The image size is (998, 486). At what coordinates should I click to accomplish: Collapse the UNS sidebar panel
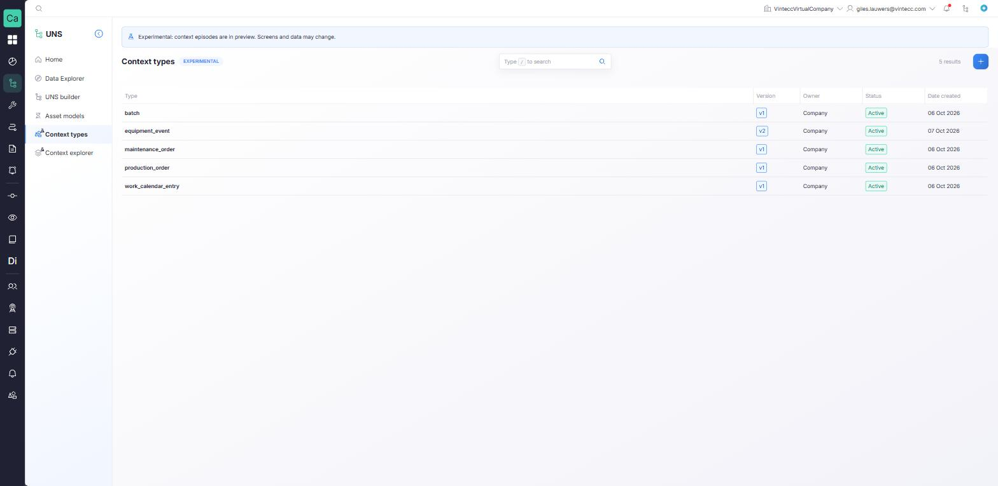tap(99, 34)
